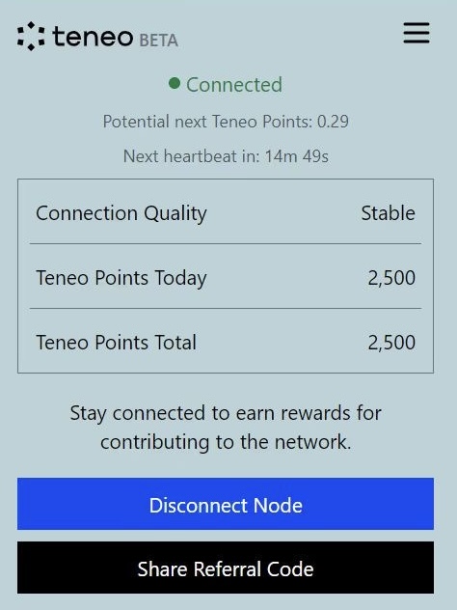Click the Connected status text
Screen dimensions: 457x610
tap(234, 85)
